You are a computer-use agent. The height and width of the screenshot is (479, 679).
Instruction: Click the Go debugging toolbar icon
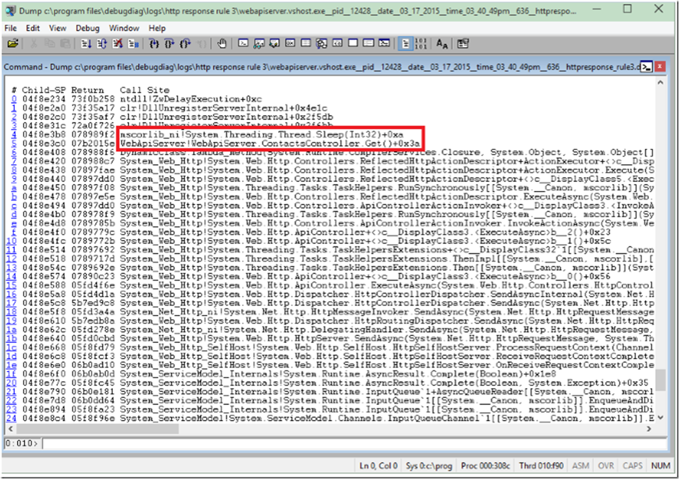[x=86, y=44]
